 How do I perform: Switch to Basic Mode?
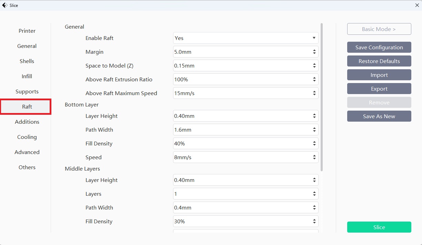click(379, 29)
